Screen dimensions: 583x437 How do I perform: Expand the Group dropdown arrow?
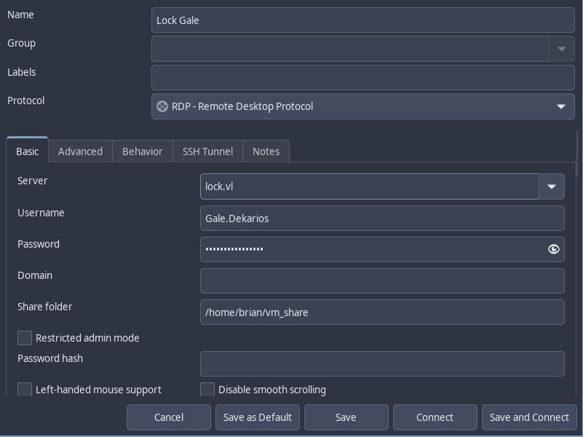point(561,49)
